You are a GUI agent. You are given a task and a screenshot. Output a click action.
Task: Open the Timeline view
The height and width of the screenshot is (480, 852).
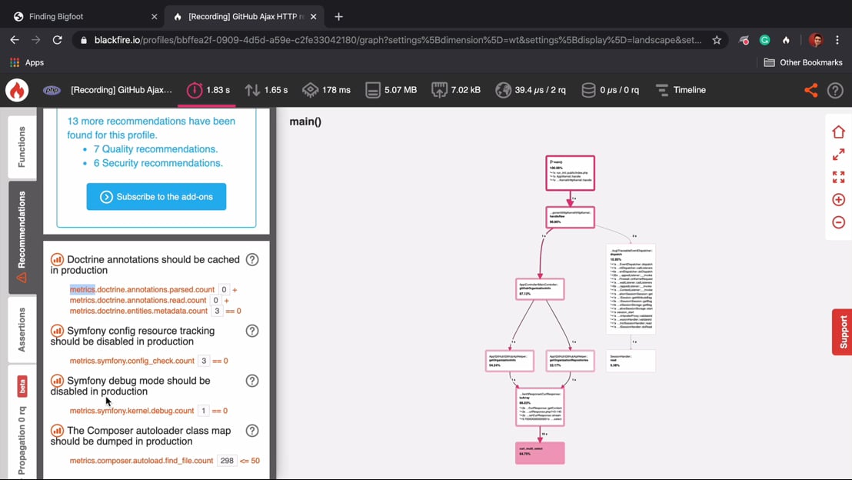click(681, 90)
